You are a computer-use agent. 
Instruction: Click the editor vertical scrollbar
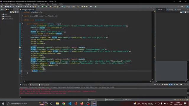tap(153, 46)
